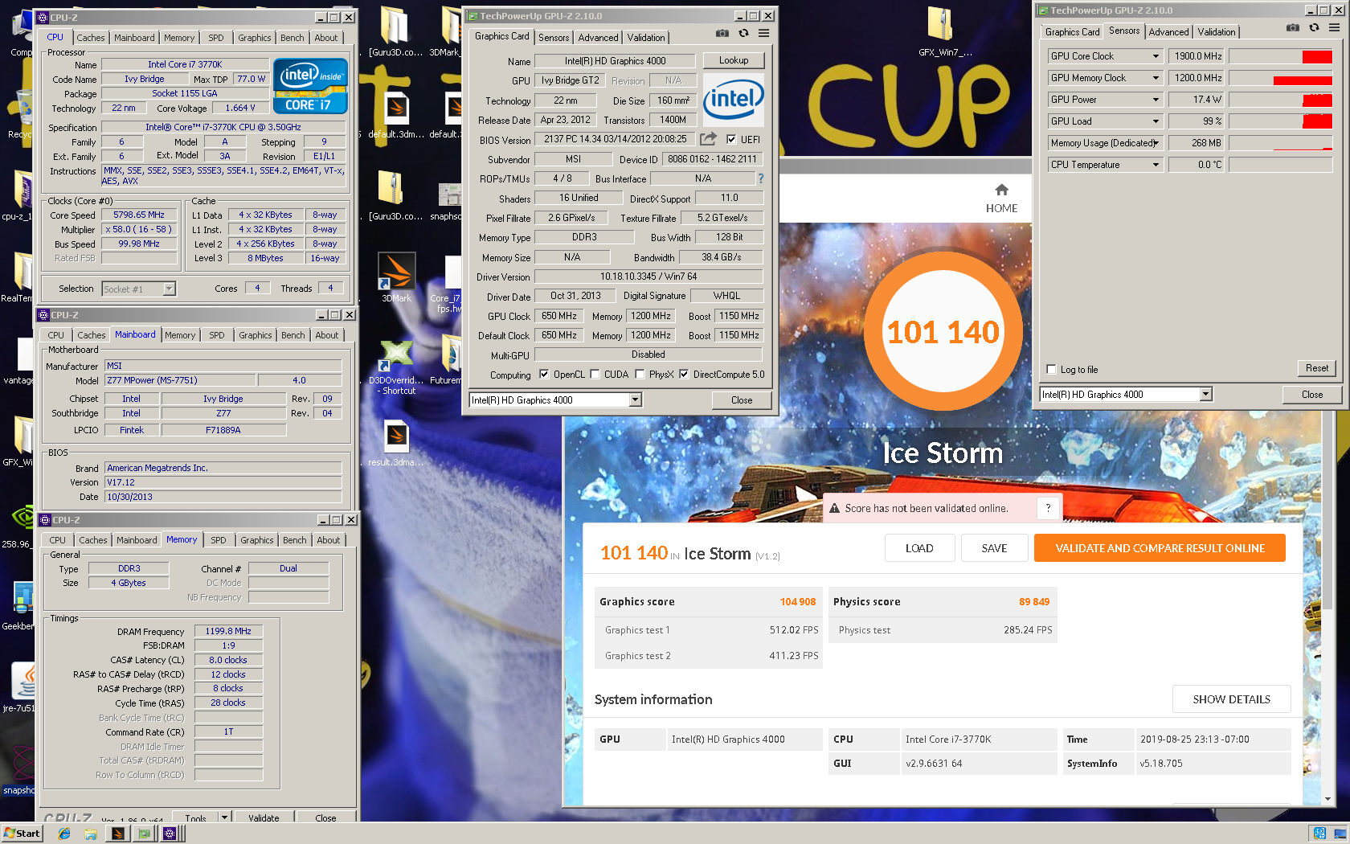Click the refresh icon in GPU-Z Graphics Card window
The width and height of the screenshot is (1350, 844).
(x=743, y=34)
